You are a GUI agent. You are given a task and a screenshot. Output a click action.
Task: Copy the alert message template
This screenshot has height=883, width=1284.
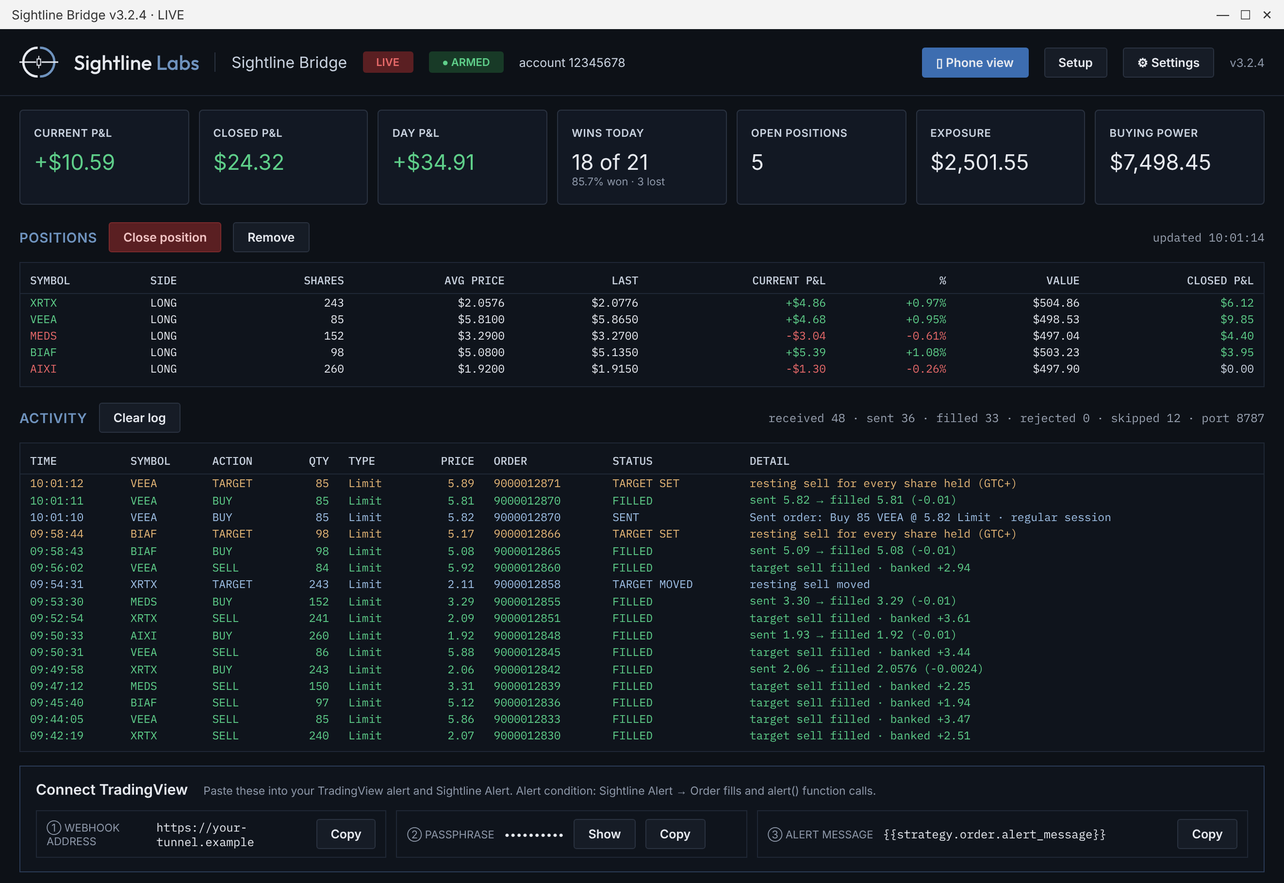[1206, 834]
